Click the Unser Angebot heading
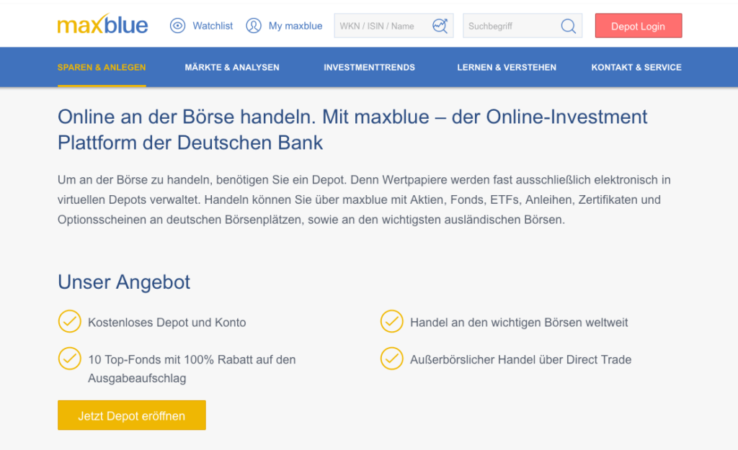Image resolution: width=738 pixels, height=450 pixels. [x=124, y=282]
